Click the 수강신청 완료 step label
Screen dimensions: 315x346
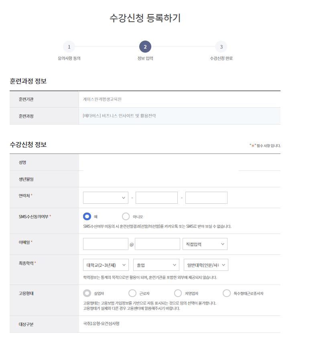point(221,58)
